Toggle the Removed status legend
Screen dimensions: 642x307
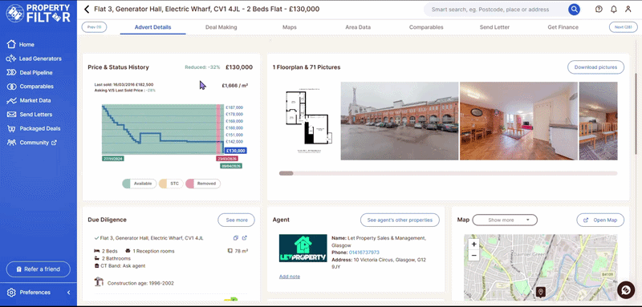pos(203,184)
